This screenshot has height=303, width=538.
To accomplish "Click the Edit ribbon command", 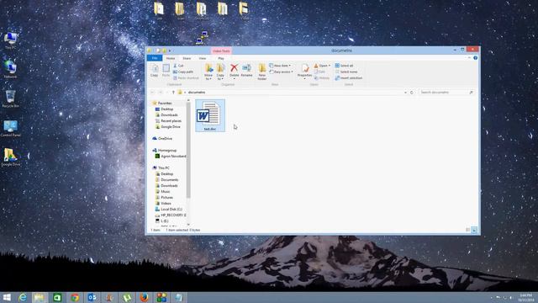I will pyautogui.click(x=319, y=72).
